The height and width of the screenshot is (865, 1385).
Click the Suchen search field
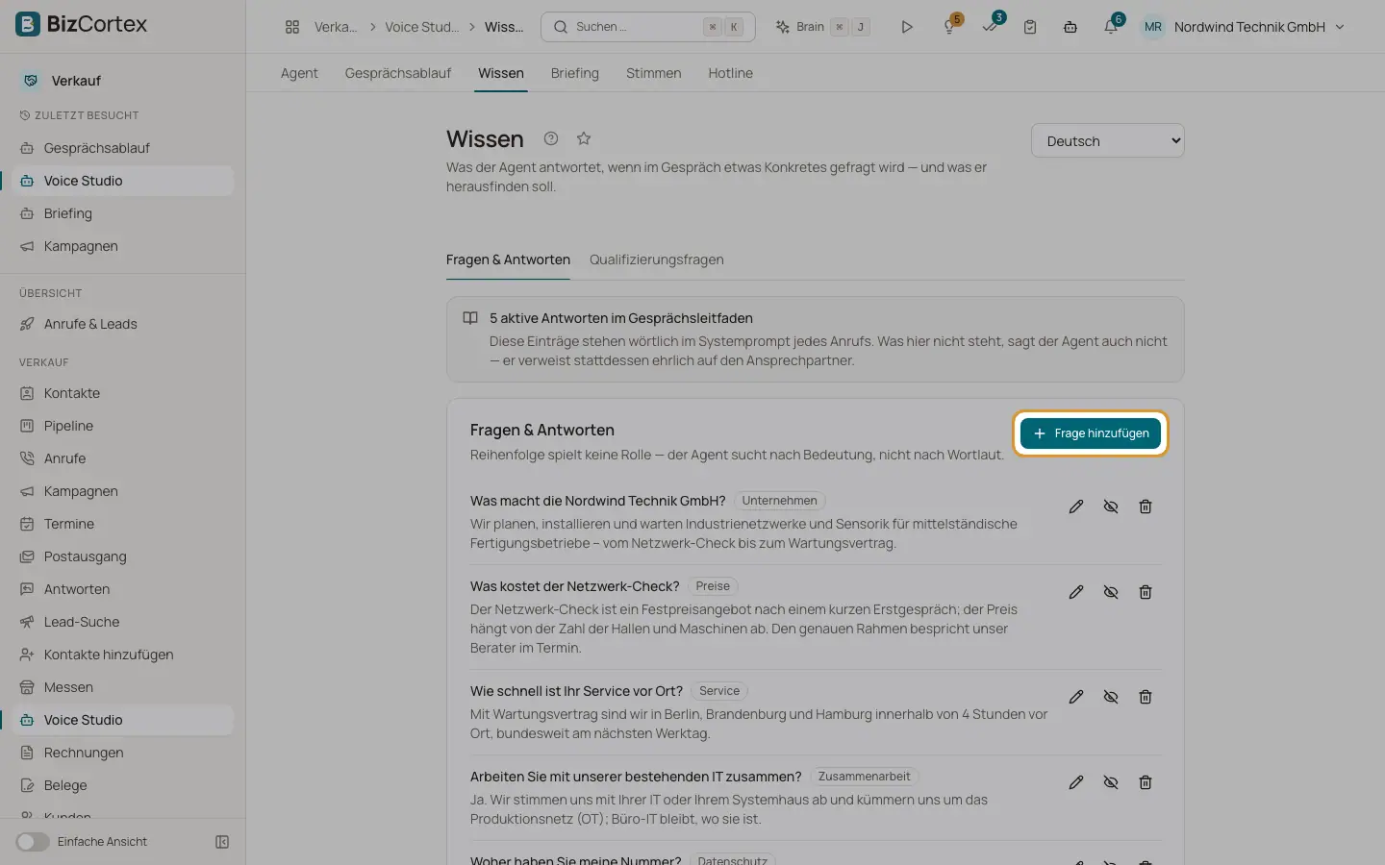(x=648, y=27)
